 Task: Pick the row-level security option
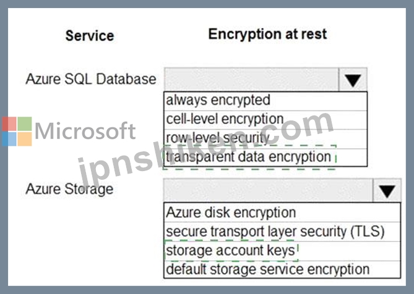265,138
